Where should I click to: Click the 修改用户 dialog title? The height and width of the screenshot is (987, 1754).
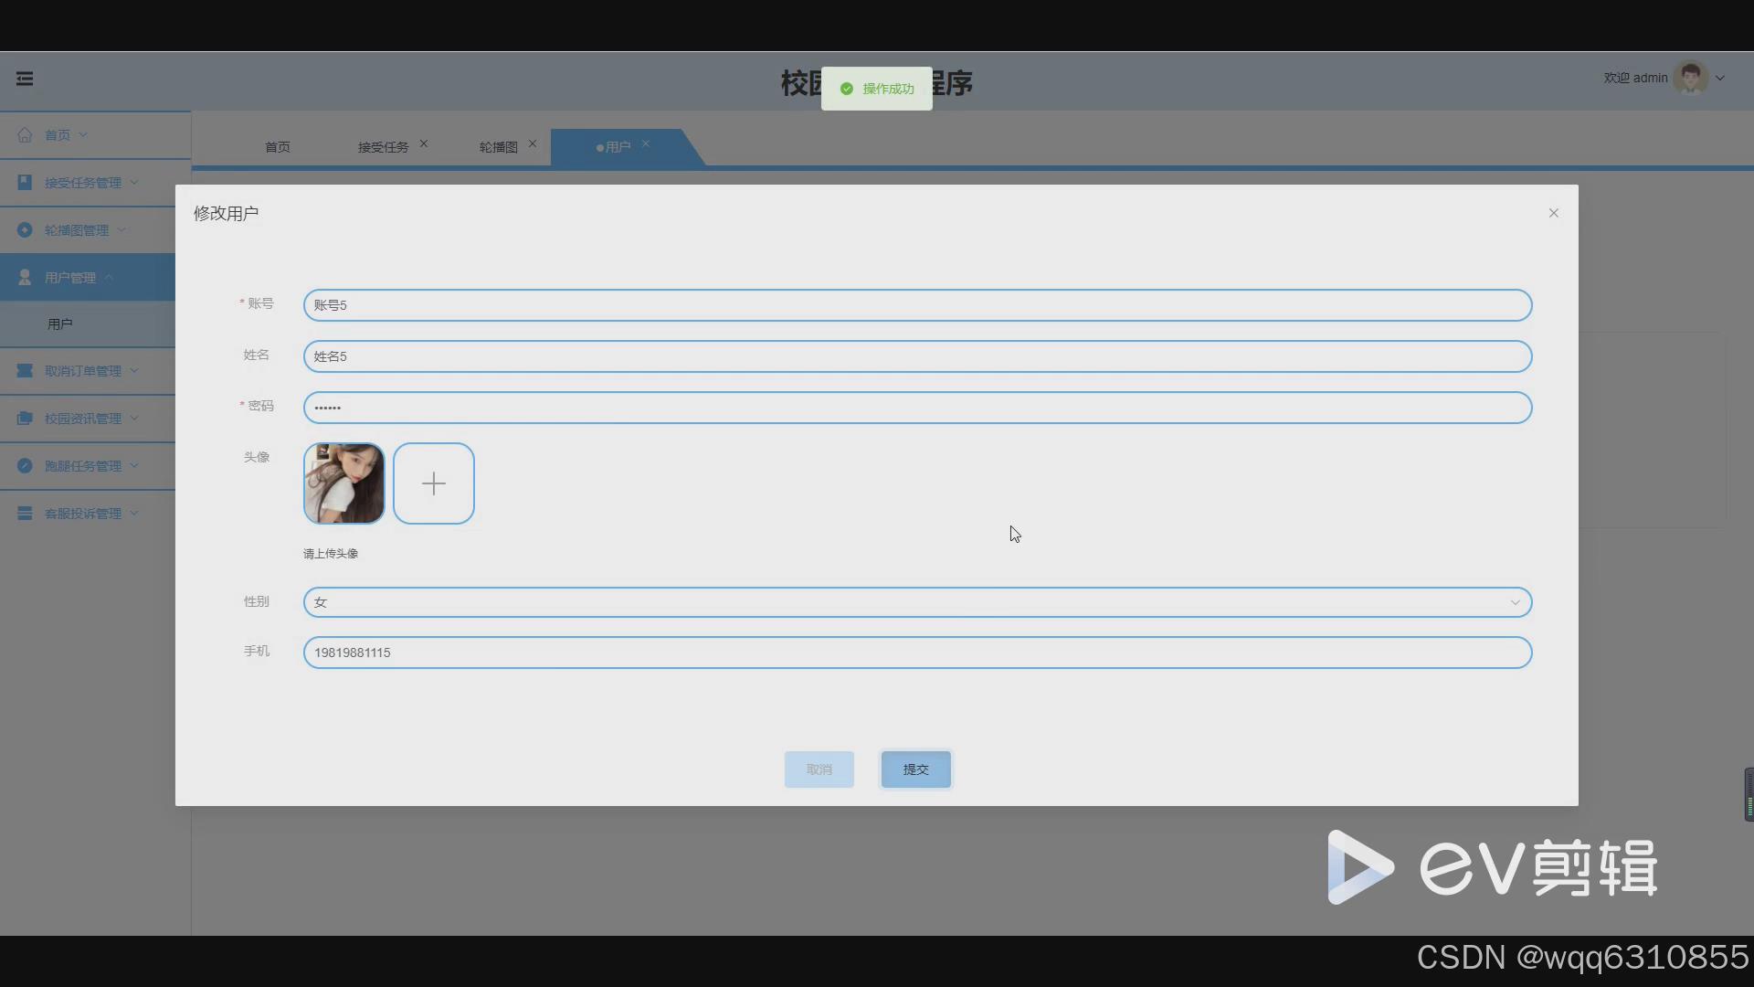pos(226,213)
